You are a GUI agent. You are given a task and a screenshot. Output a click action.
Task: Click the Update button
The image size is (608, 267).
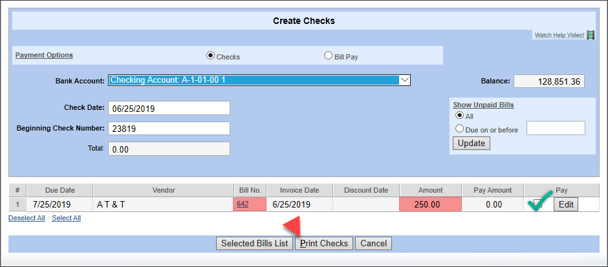coord(471,144)
